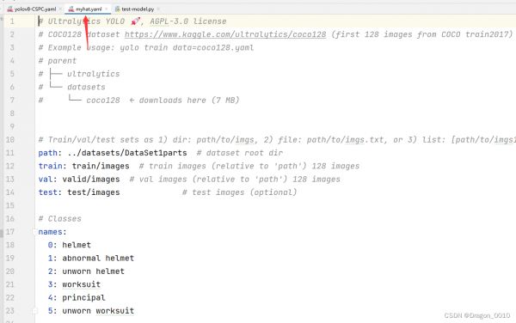Place cursor on the path: key

click(x=50, y=153)
